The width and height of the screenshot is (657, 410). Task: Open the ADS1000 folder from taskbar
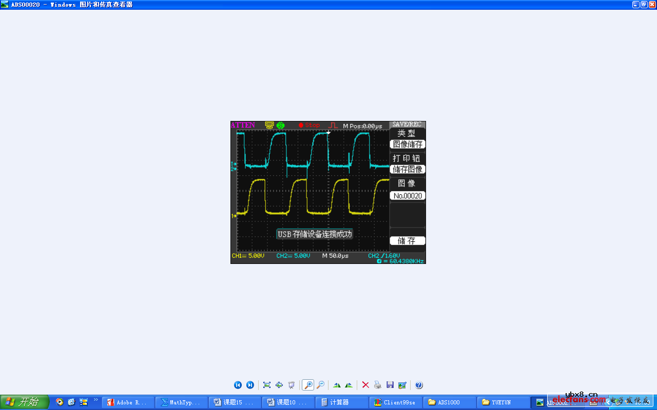[x=449, y=402]
